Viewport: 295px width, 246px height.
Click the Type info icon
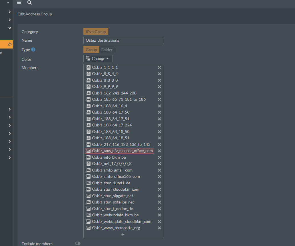[x=33, y=49]
